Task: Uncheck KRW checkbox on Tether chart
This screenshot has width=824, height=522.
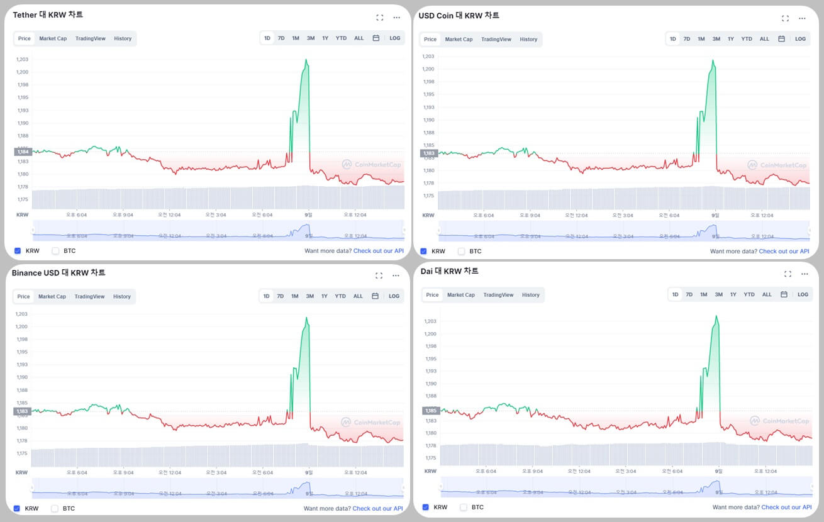Action: [18, 251]
